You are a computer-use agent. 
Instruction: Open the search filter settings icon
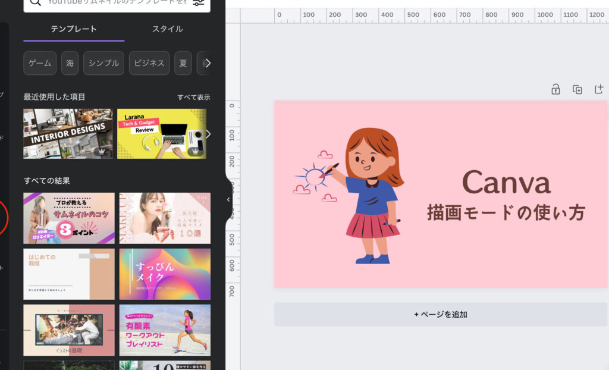point(198,2)
